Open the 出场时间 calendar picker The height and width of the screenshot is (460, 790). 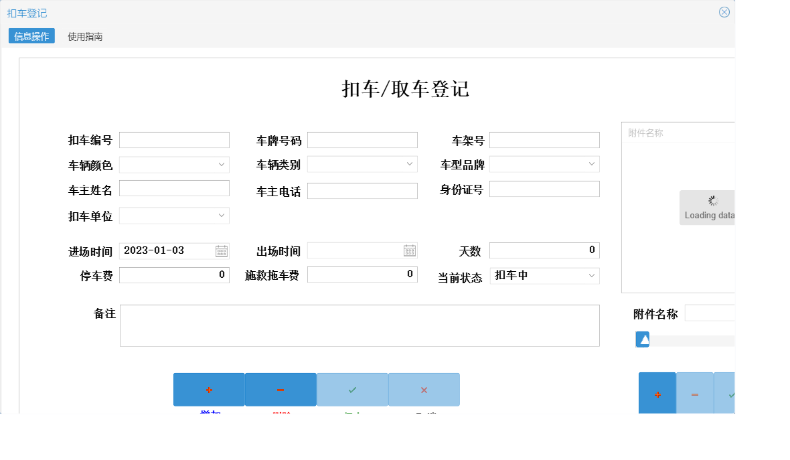[410, 250]
